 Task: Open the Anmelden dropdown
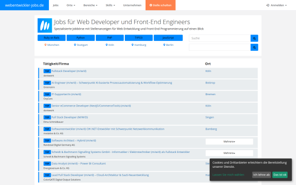pyautogui.click(x=277, y=5)
